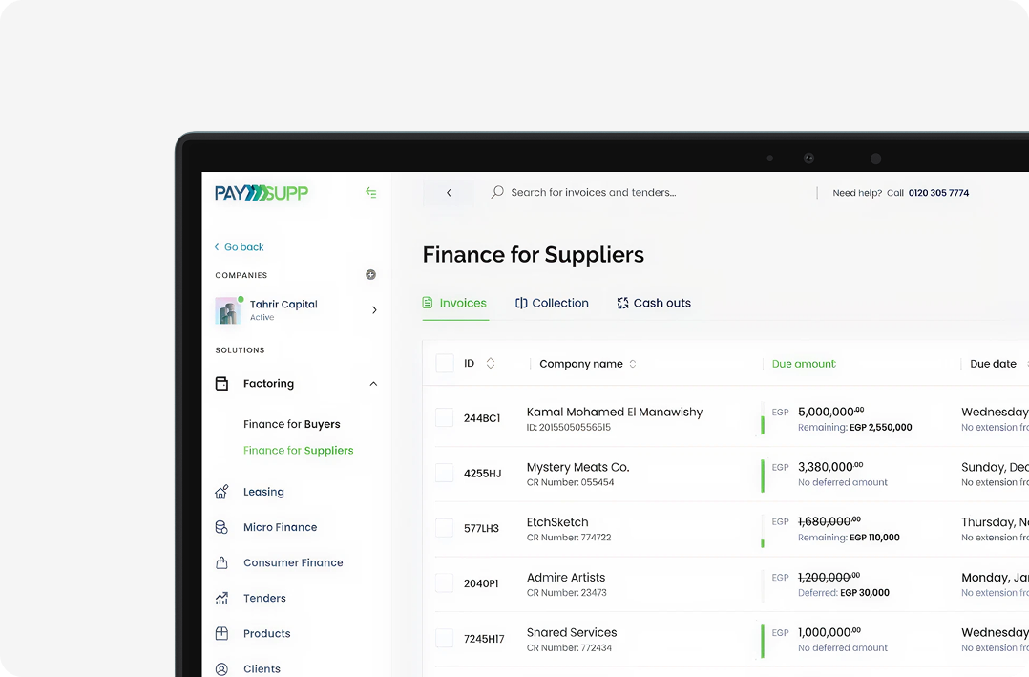
Task: Click the search invoices and tenders field
Action: tap(594, 192)
